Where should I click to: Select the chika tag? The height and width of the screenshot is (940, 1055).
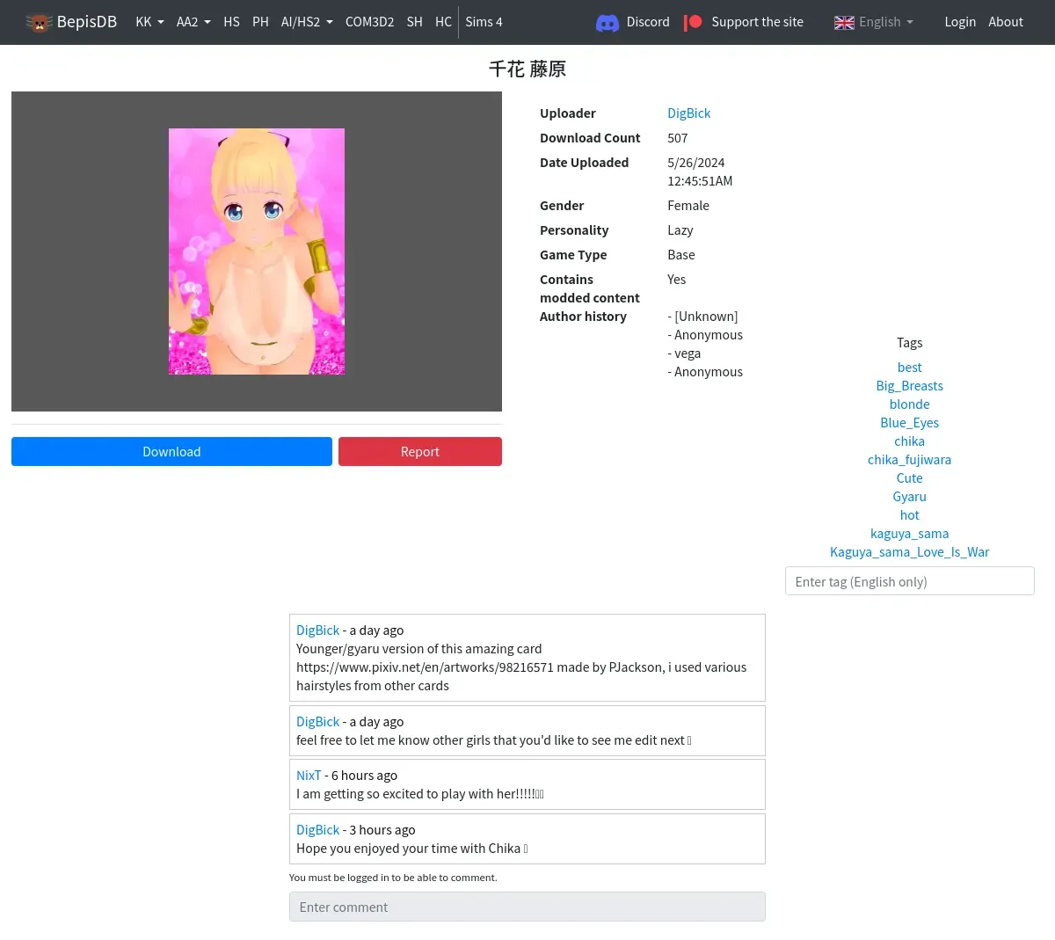point(909,441)
